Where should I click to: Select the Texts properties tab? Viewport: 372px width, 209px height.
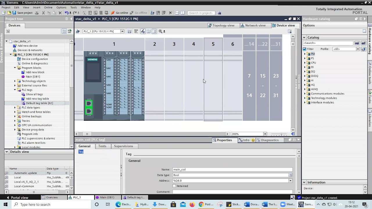tap(102, 146)
